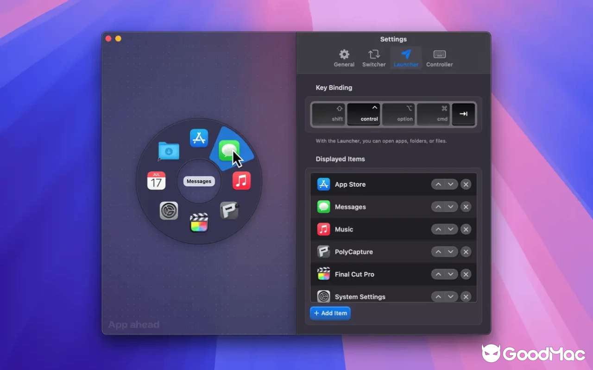The image size is (593, 370).
Task: Click the Calendar icon showing July 17
Action: point(157,181)
